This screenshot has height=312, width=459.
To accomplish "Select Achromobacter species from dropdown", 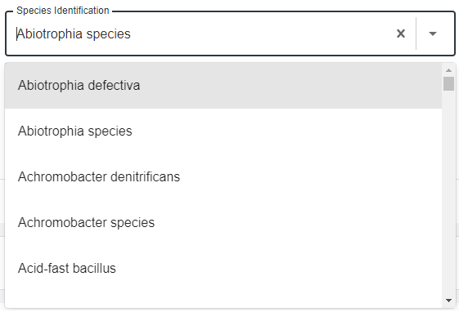I will tap(223, 223).
